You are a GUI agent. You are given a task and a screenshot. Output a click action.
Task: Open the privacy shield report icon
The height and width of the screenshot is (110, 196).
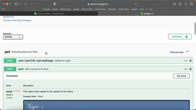pyautogui.click(x=55, y=4)
